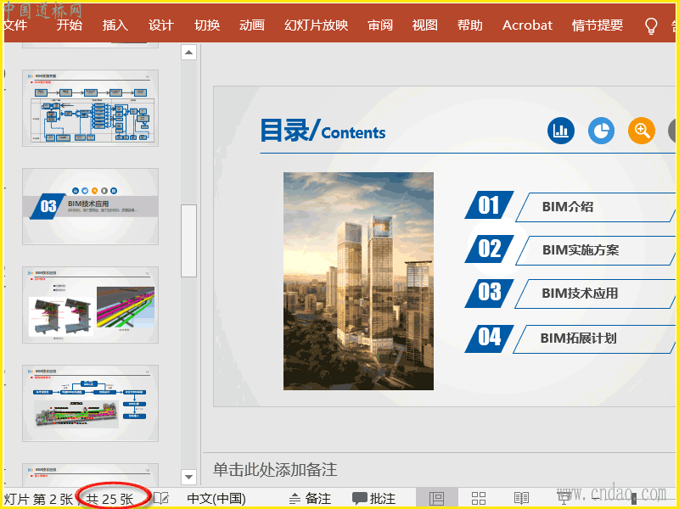This screenshot has height=509, width=679.
Task: Open the 批注 comments pane
Action: tap(373, 499)
